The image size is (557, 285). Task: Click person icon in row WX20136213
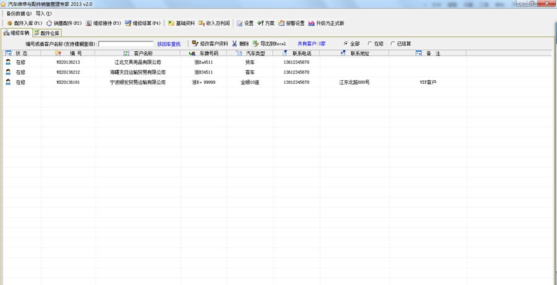(8, 62)
